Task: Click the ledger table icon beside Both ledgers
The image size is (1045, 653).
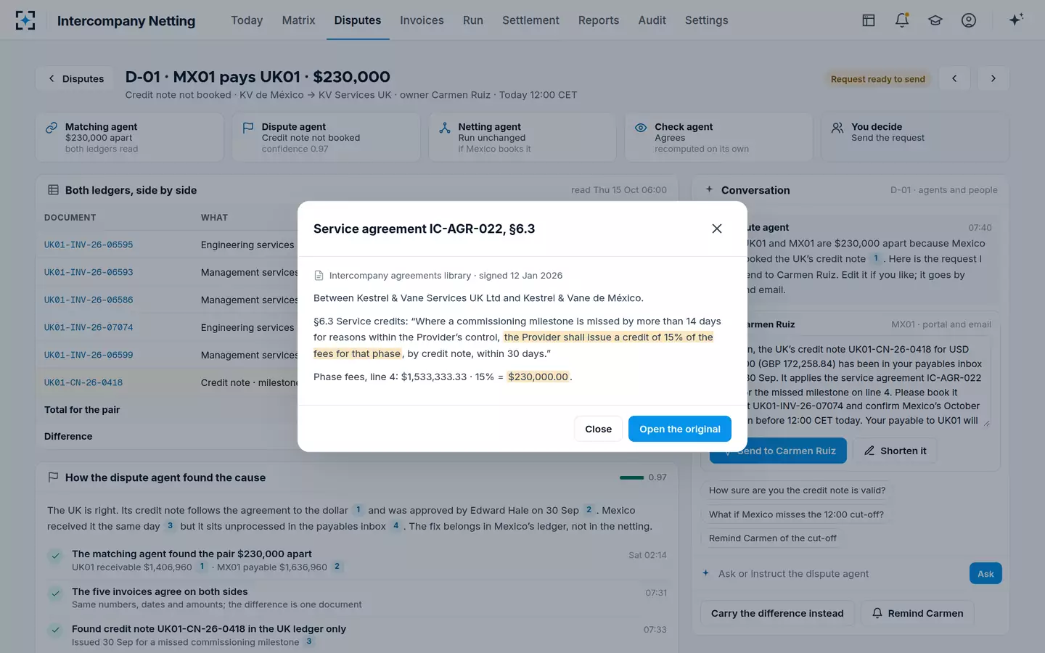Action: pyautogui.click(x=53, y=190)
